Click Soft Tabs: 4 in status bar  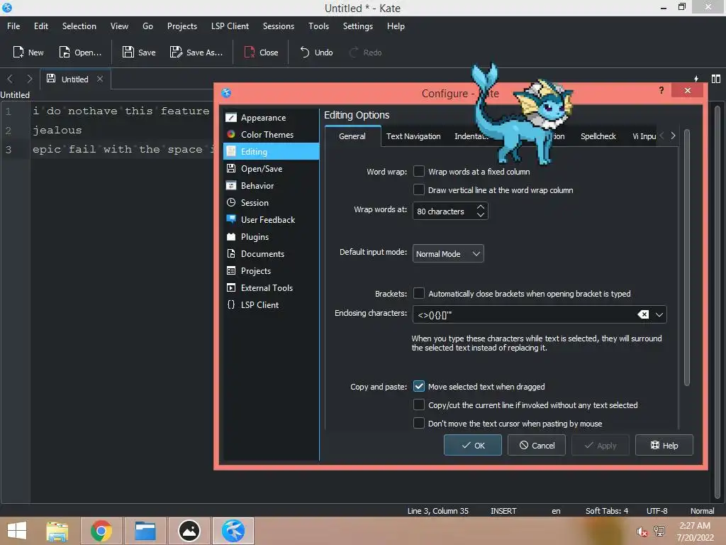pyautogui.click(x=607, y=511)
